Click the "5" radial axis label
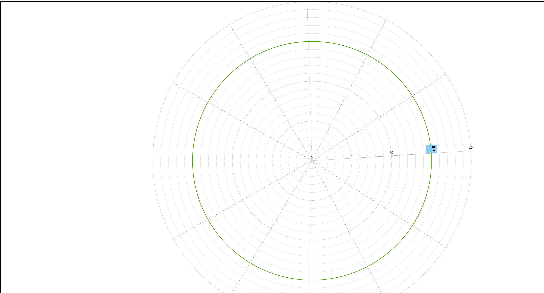The image size is (544, 293). [x=351, y=155]
